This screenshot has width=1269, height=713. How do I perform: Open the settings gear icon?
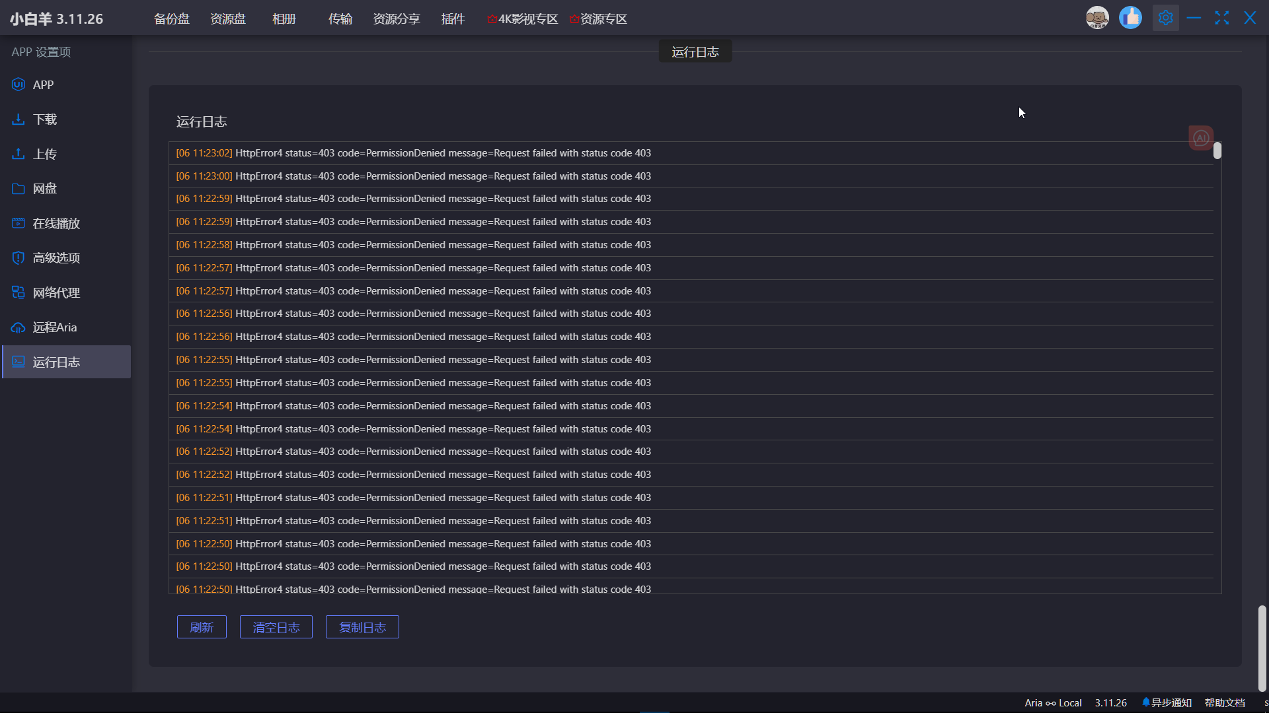tap(1166, 18)
